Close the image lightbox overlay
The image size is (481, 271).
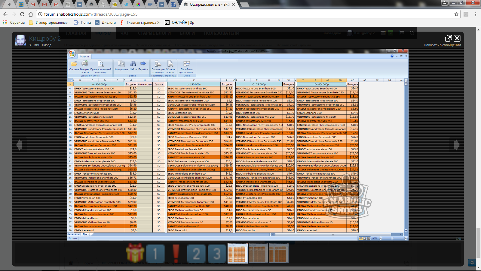click(x=457, y=38)
